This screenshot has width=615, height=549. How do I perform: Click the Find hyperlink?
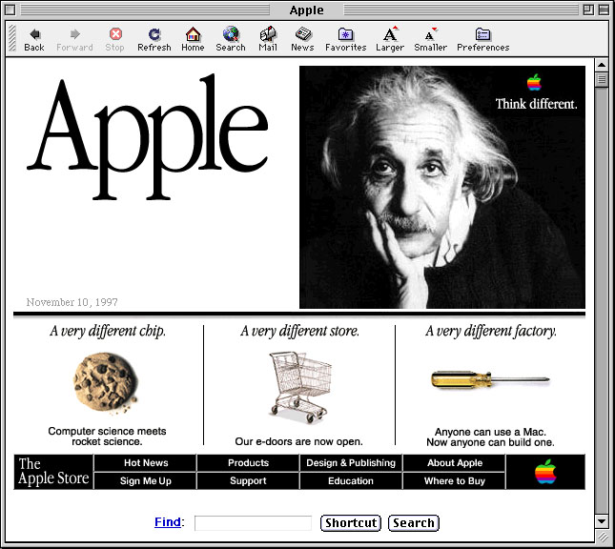click(168, 522)
